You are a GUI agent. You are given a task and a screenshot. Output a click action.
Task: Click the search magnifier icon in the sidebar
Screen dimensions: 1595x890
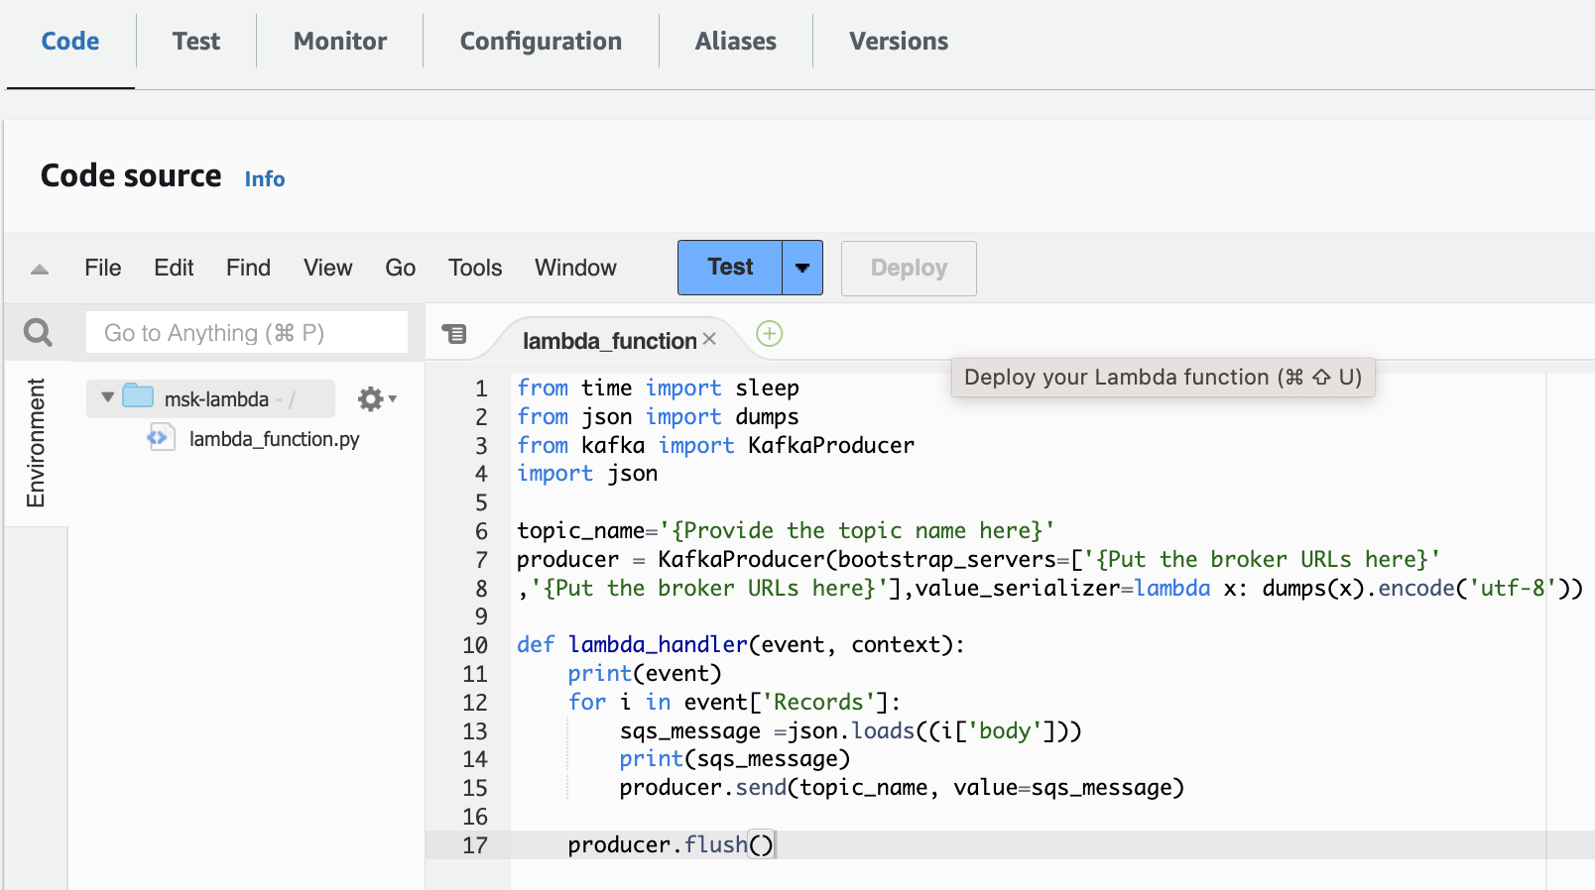tap(38, 332)
